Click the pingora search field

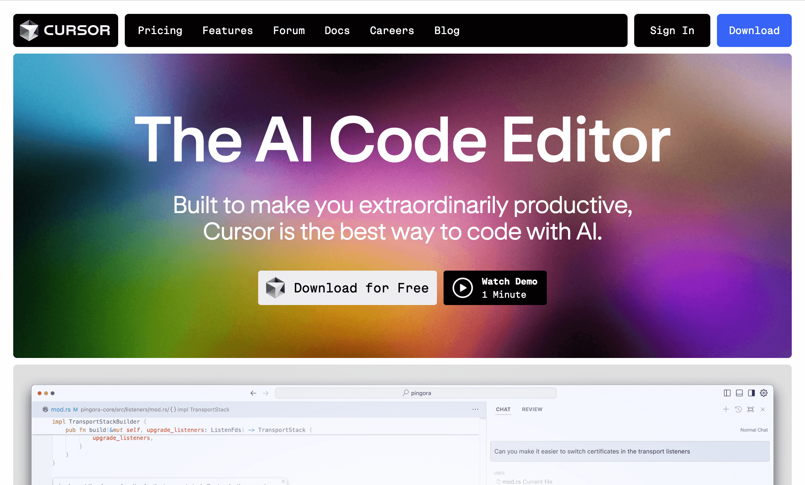tap(416, 393)
